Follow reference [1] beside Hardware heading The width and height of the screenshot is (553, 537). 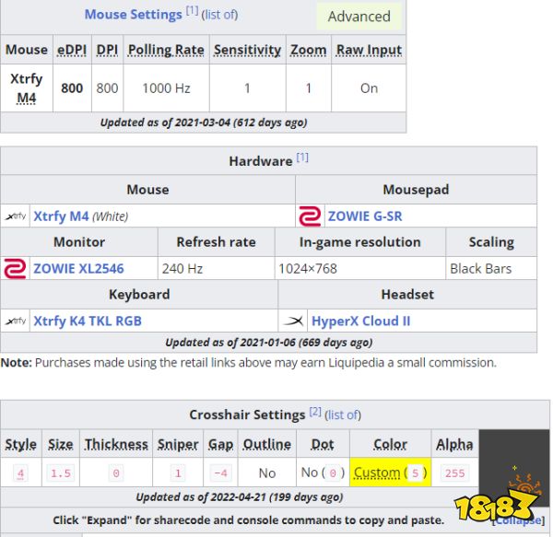click(302, 158)
